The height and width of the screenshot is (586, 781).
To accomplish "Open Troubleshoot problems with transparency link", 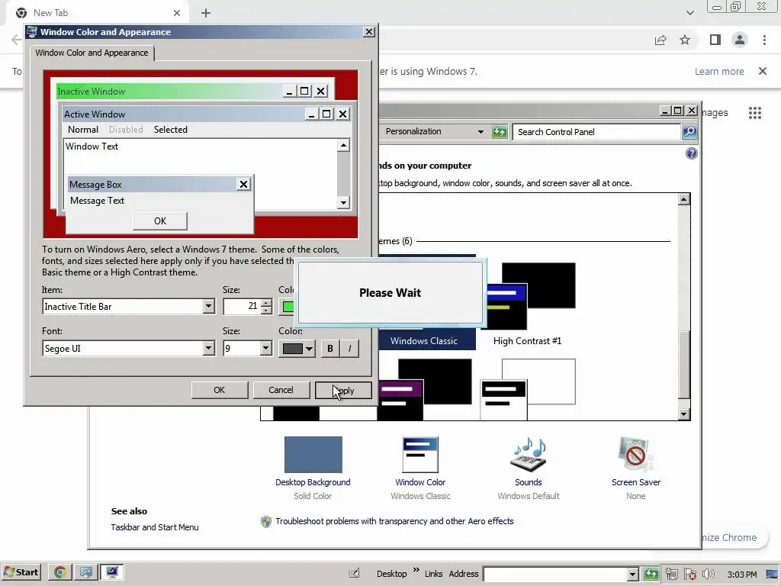I will click(x=394, y=521).
